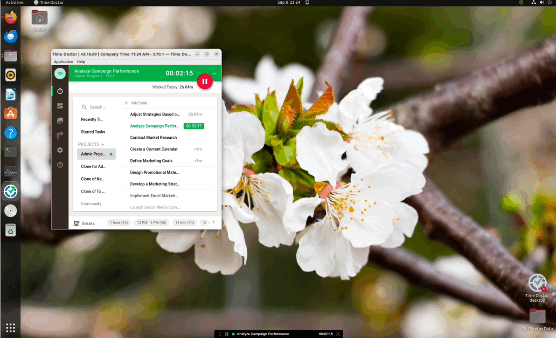Collapse the PROJECTS section
Screen dimensions: 556x338
91,144
